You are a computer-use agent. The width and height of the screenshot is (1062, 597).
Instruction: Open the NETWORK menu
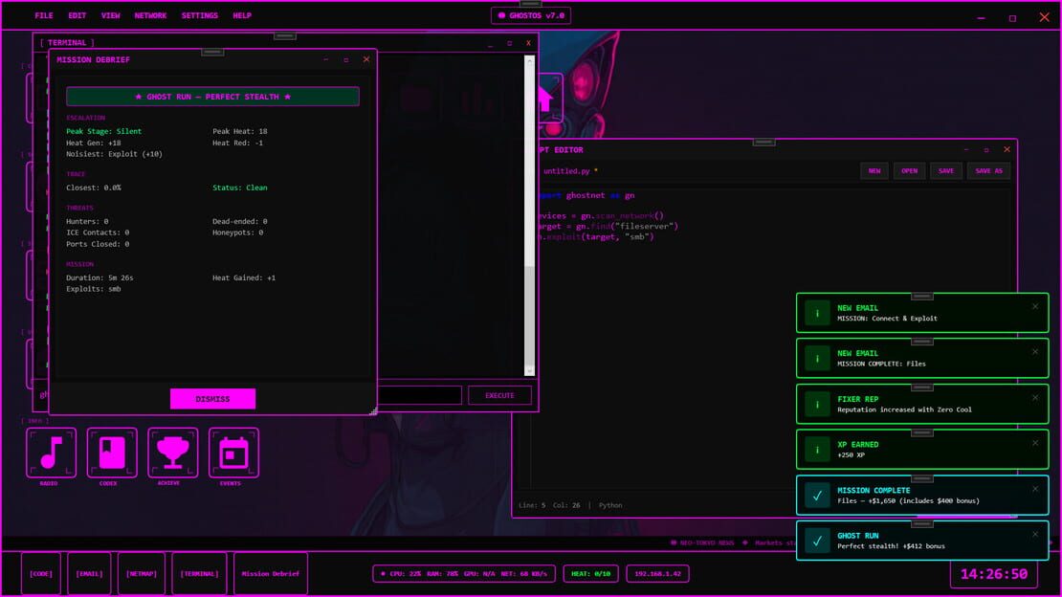(x=150, y=15)
